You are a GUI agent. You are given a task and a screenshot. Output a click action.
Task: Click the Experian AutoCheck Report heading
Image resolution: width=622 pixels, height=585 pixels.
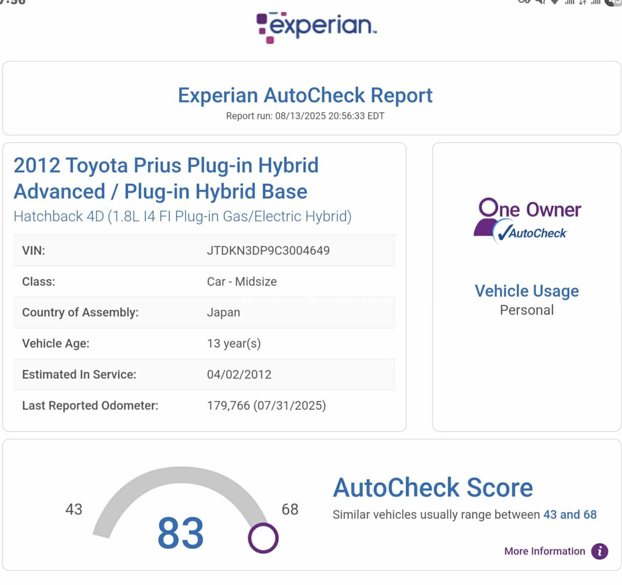(x=305, y=95)
